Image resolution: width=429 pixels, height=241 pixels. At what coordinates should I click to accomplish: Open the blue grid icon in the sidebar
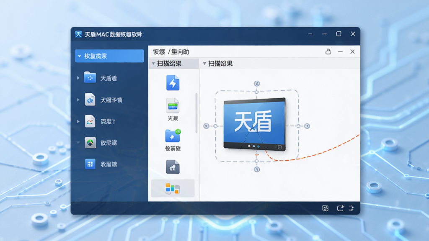[90, 164]
